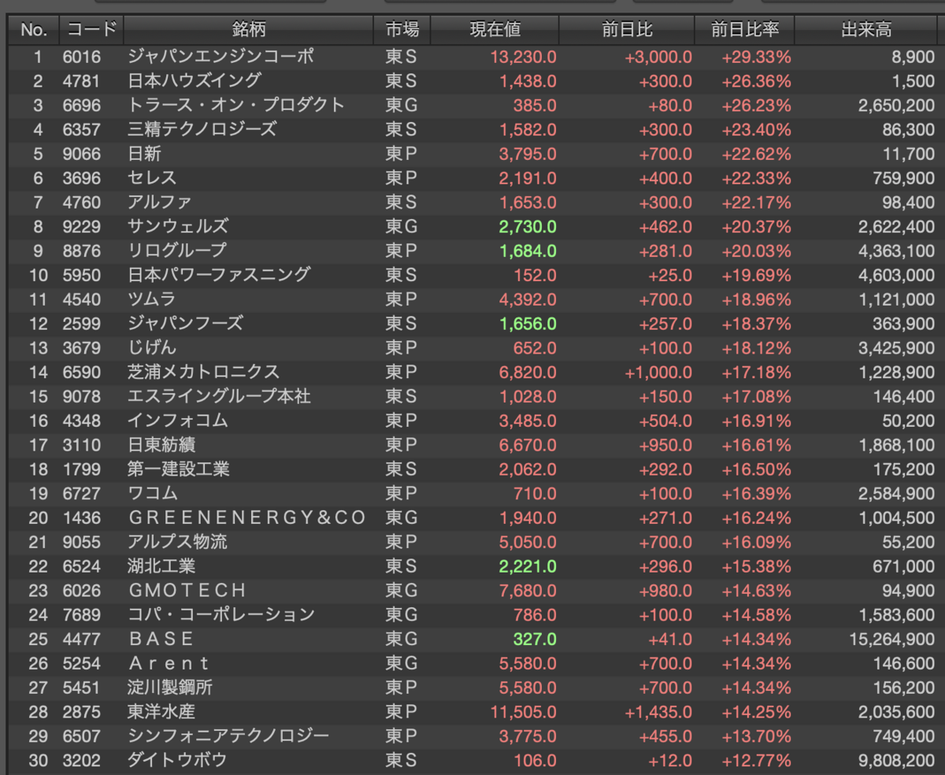The image size is (945, 775).
Task: Click green price 1,684.0
Action: (528, 251)
